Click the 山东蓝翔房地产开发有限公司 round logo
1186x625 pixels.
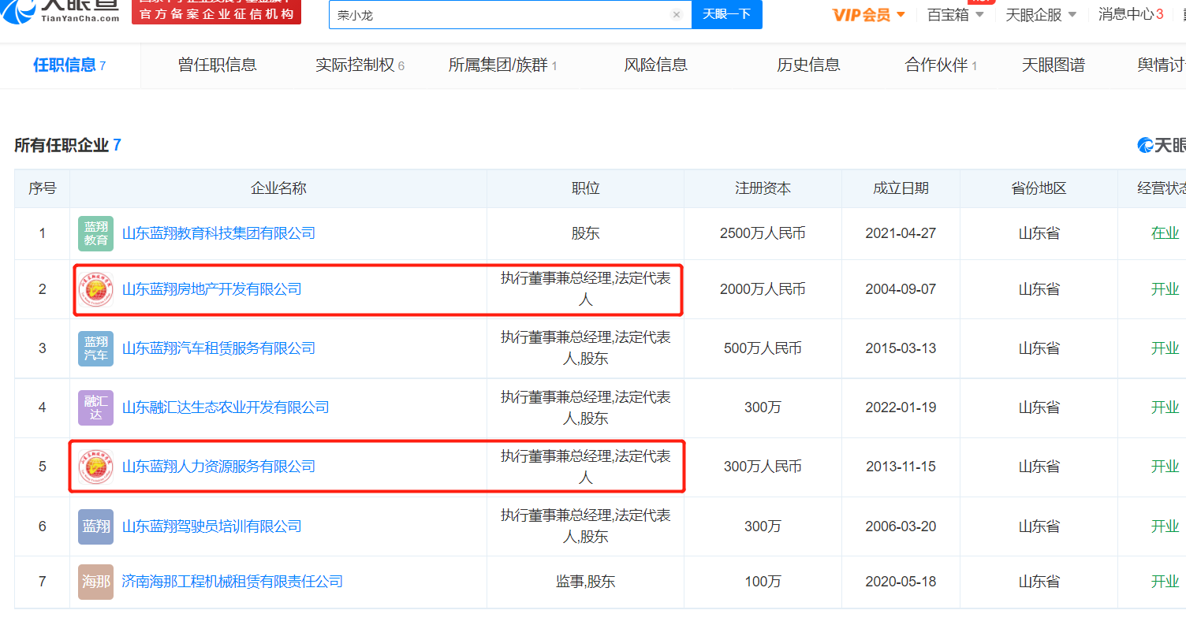[x=95, y=289]
